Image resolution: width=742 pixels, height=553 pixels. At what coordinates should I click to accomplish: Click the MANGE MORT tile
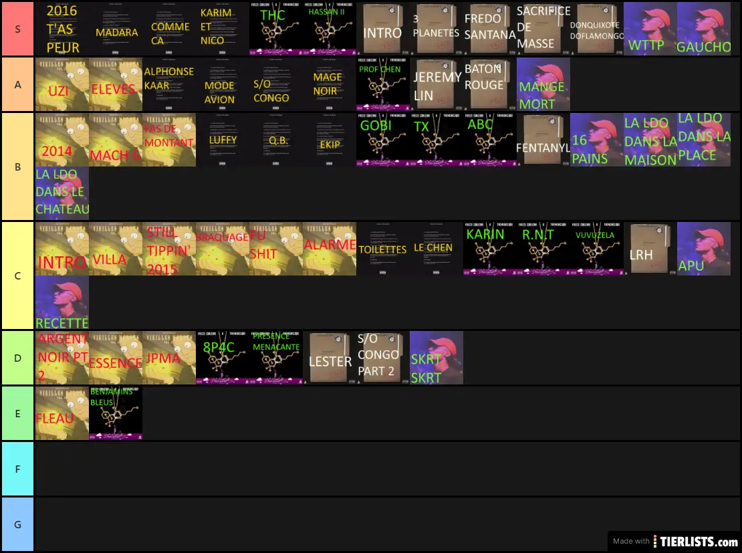pos(543,84)
